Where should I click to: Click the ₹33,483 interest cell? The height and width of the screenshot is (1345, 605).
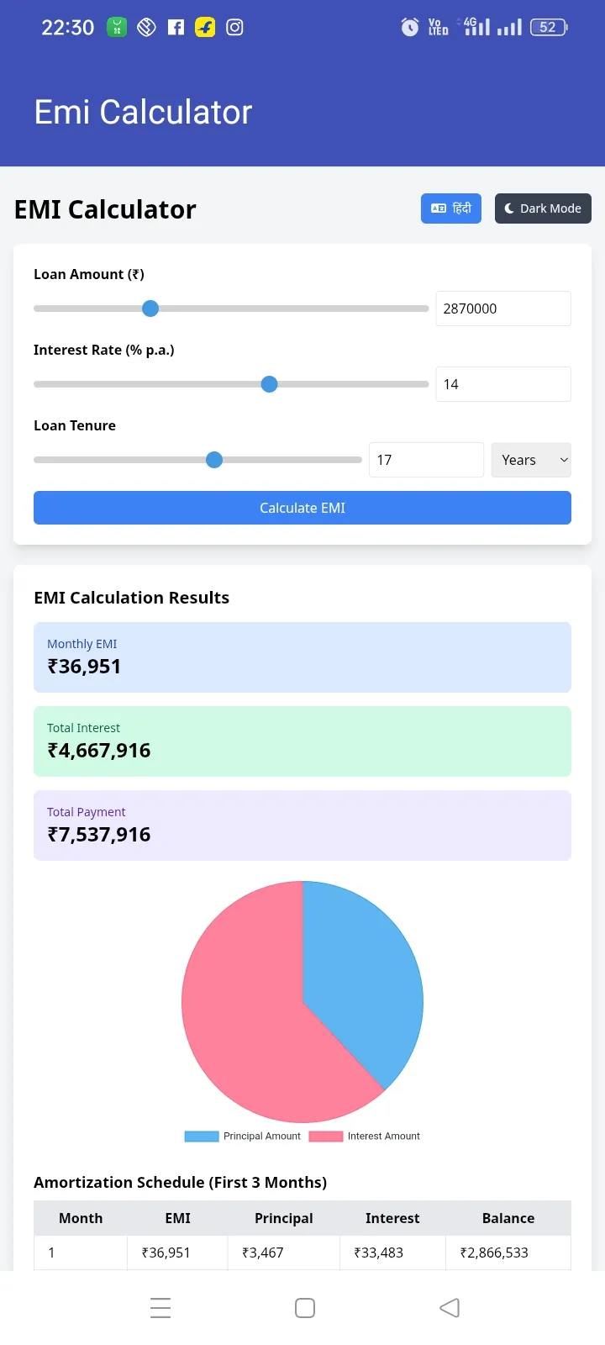[x=392, y=1253]
